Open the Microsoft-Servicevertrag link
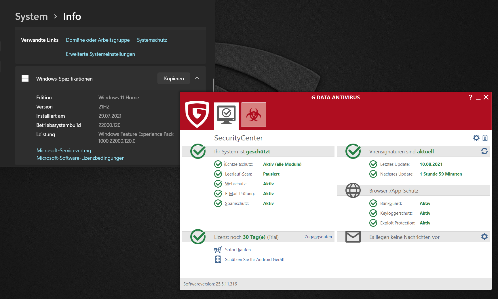This screenshot has height=299, width=498. (x=64, y=151)
